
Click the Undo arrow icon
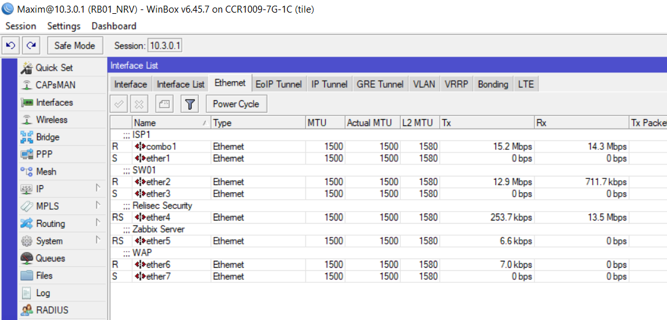pos(11,45)
